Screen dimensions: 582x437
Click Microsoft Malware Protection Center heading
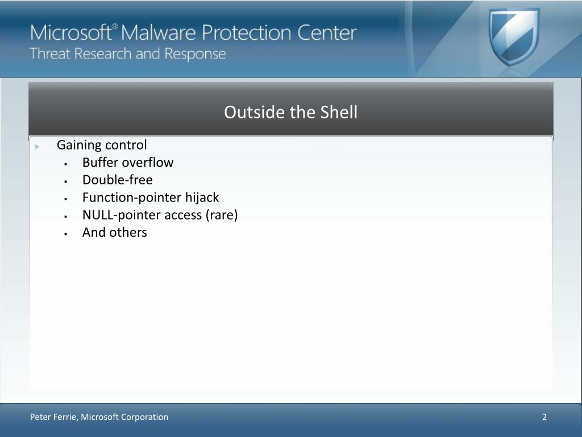point(193,32)
